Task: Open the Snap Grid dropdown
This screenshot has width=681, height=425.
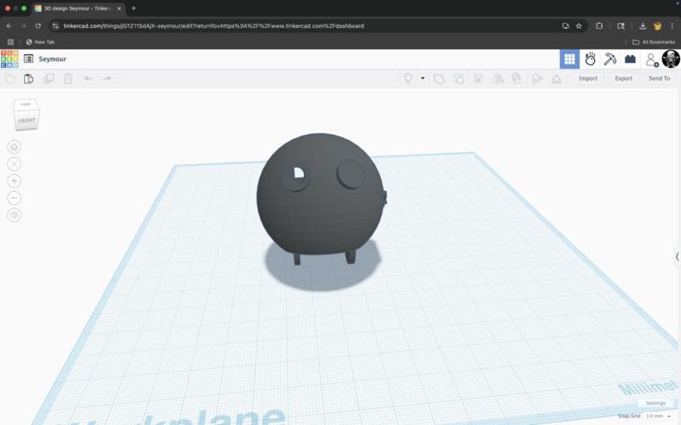Action: (658, 416)
